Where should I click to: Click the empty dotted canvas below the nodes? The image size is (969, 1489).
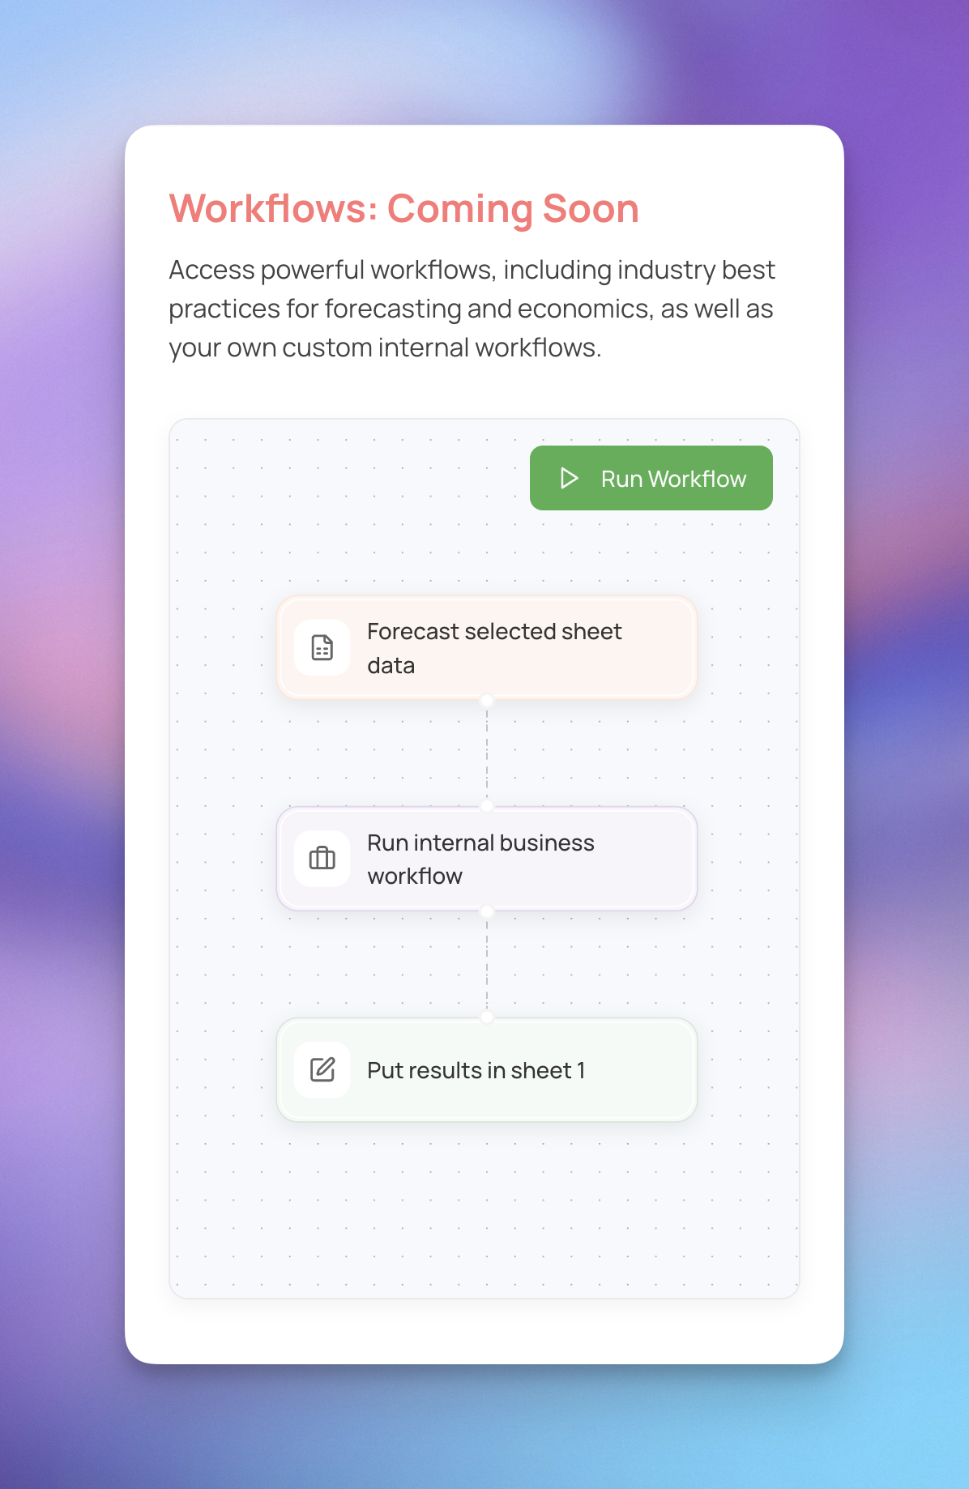tap(484, 1207)
